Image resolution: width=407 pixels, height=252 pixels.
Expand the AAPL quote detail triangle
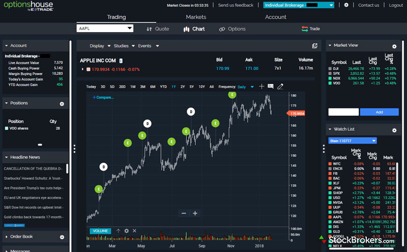(82, 69)
